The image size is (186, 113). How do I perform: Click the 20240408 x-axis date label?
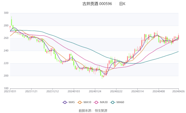pos(159,92)
